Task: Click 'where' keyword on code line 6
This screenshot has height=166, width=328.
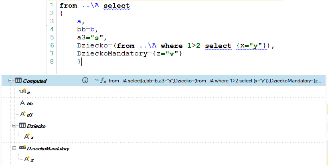Action: coord(172,46)
